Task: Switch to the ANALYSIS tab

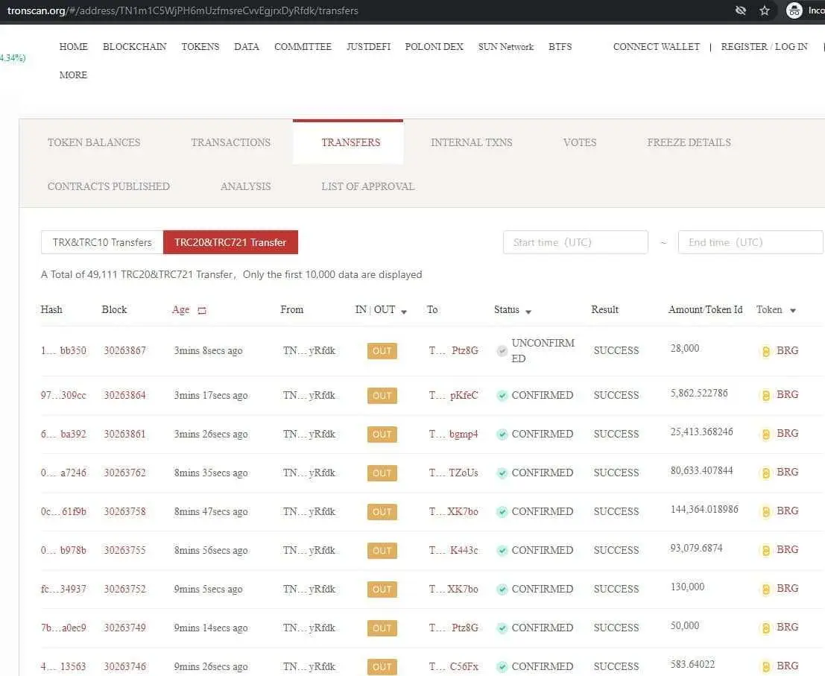Action: [x=246, y=186]
